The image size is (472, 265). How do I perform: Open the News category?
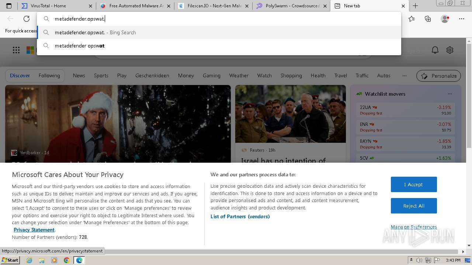(79, 75)
